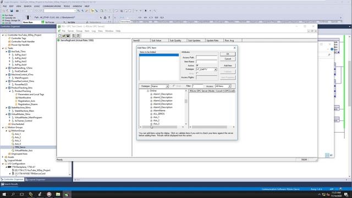The image size is (352, 198).
Task: Click the right item list horizontal scrollbar
Action: (212, 127)
